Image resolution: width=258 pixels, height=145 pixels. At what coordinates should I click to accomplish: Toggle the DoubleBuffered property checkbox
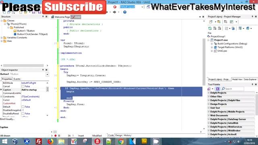point(23,114)
